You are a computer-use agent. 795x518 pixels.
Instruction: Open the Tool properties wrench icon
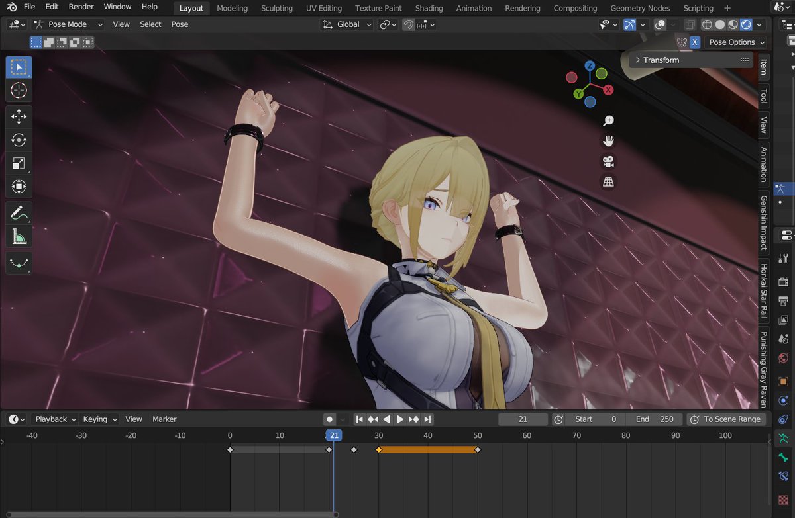coord(784,258)
